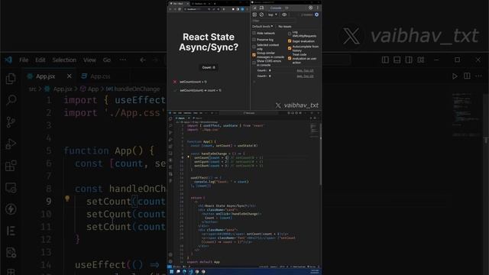The image size is (489, 275).
Task: Expand the three-dot overflow menu after Go
Action: tap(123, 60)
